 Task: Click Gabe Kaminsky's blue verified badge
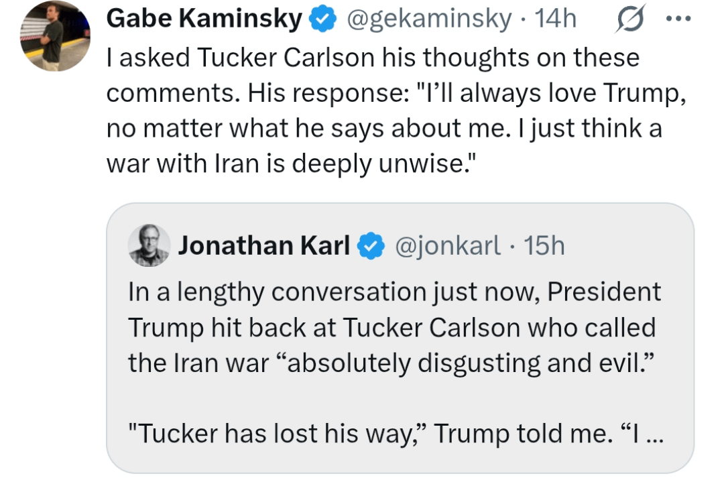pyautogui.click(x=320, y=21)
